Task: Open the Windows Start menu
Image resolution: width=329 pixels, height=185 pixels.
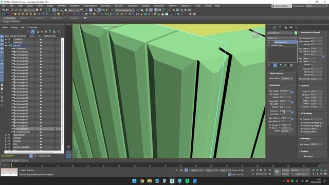Action: point(135,181)
